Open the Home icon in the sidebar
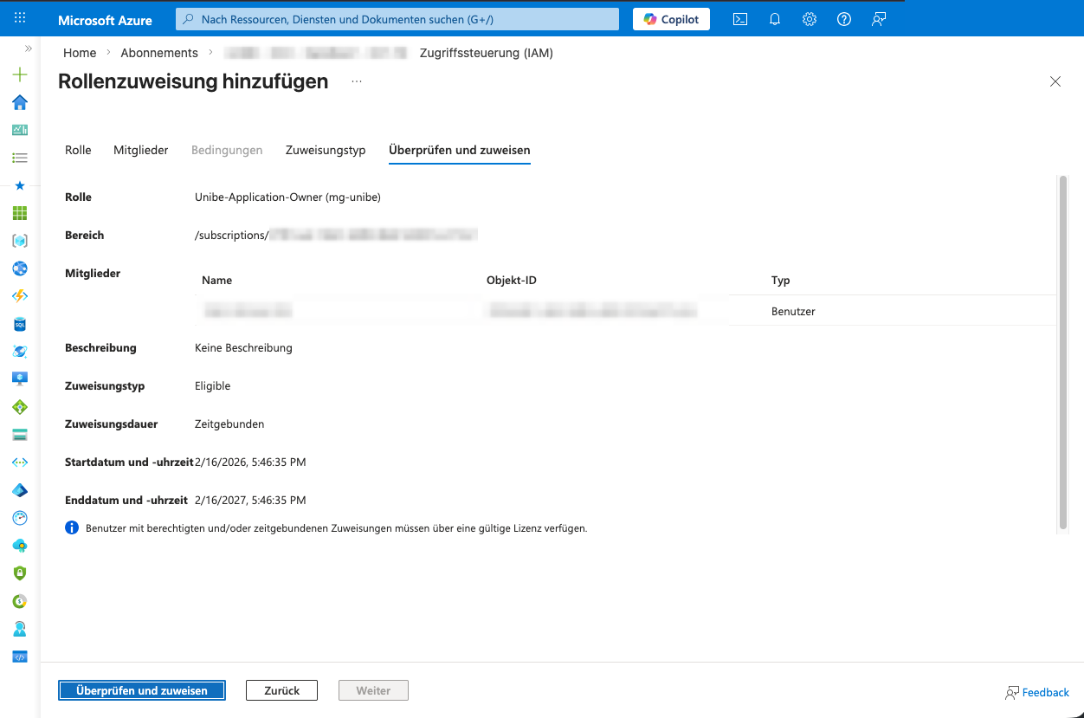The height and width of the screenshot is (718, 1084). [19, 102]
